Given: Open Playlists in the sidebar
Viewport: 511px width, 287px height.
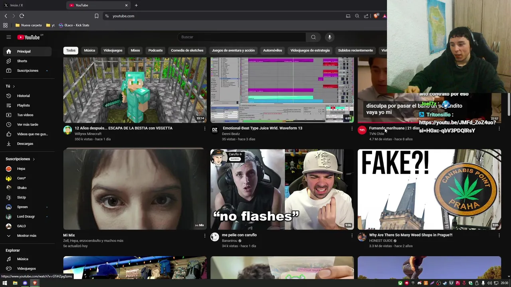Looking at the screenshot, I should click(x=28, y=105).
